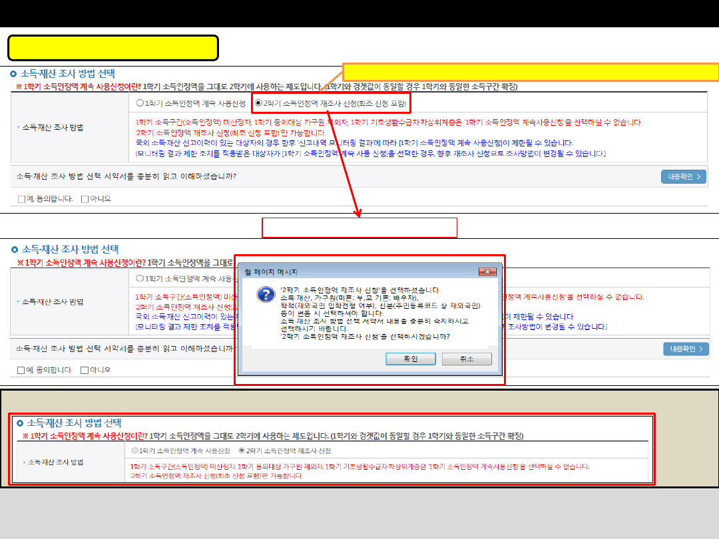Click the blue bullet icon in the red-bordered bottom section heading

tap(20, 423)
